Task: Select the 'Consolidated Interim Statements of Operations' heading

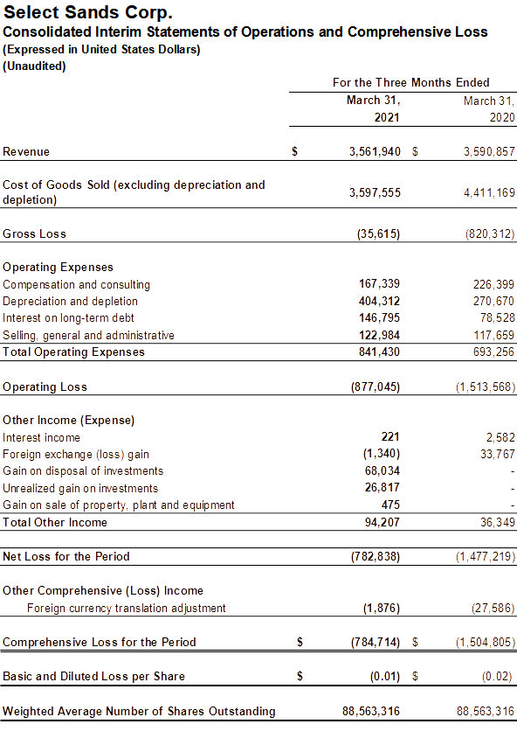Action: click(x=245, y=32)
